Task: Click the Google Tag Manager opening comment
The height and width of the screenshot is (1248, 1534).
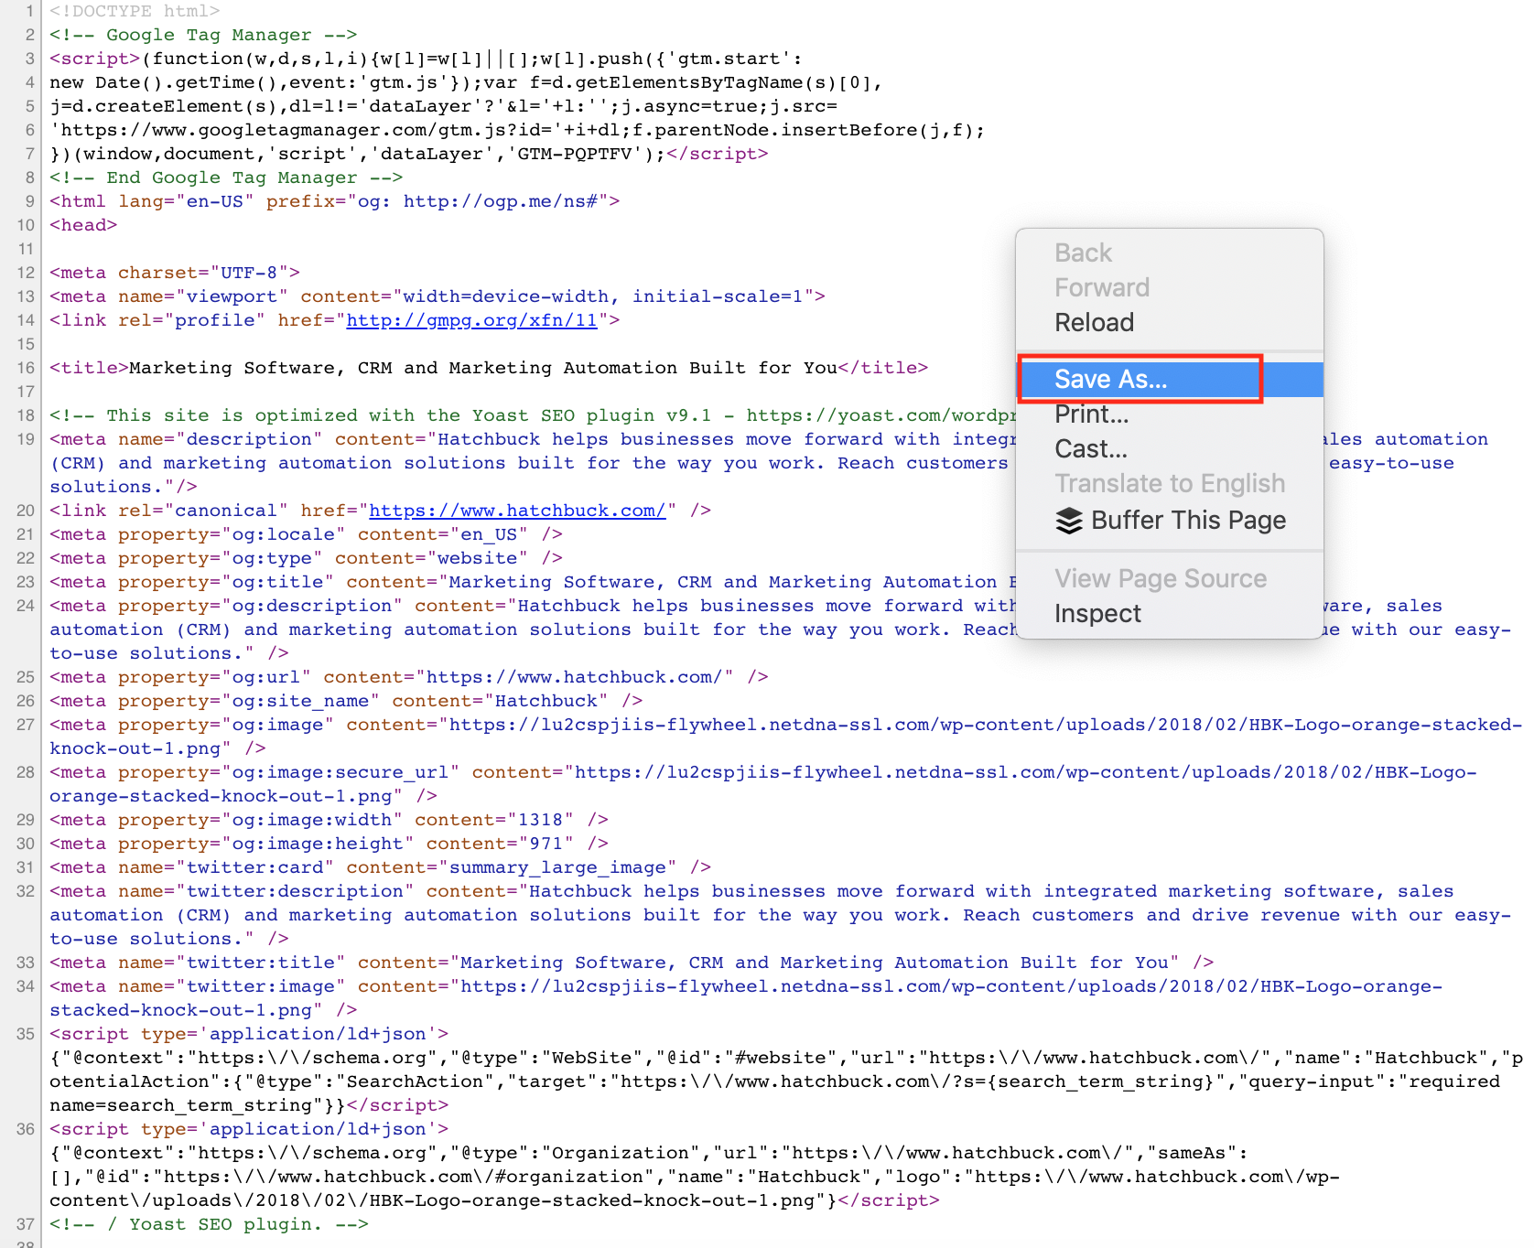Action: 203,35
